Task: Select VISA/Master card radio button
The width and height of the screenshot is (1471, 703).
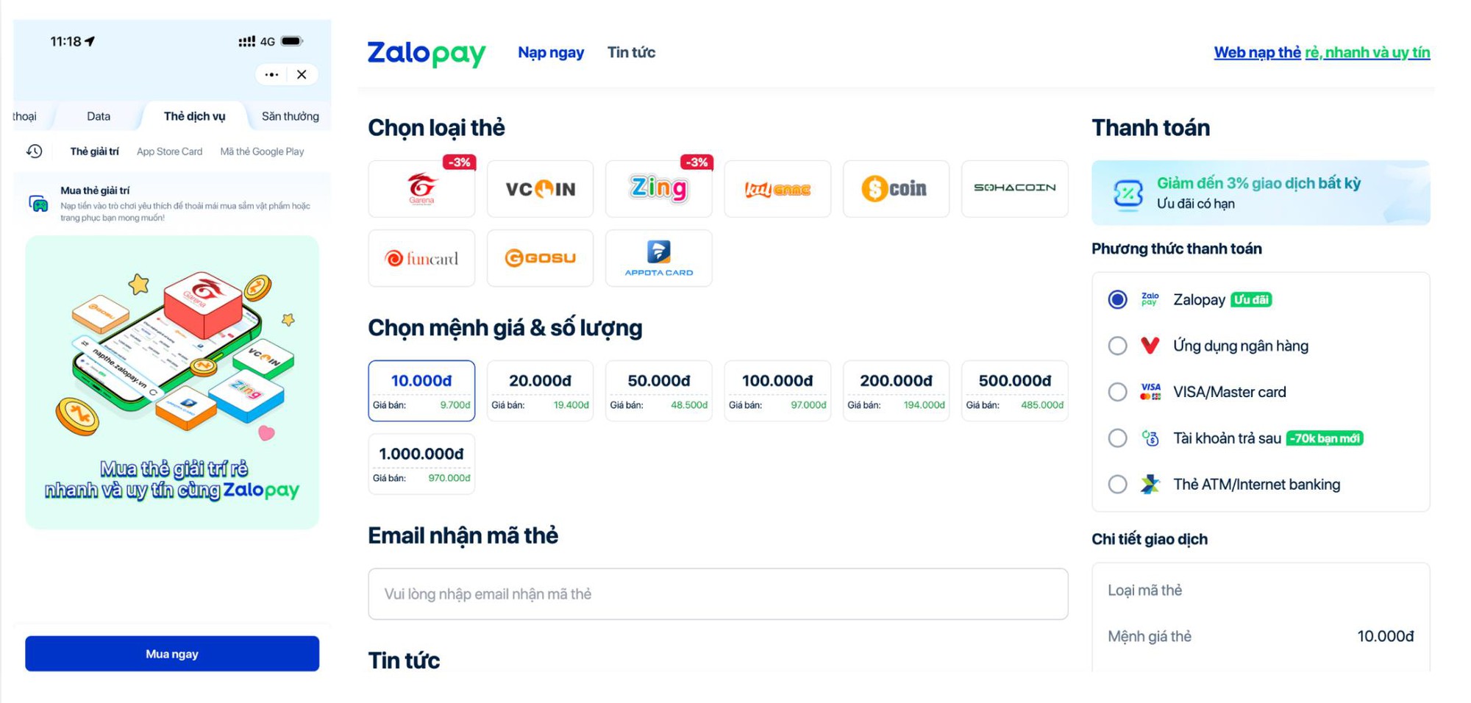Action: coord(1117,392)
